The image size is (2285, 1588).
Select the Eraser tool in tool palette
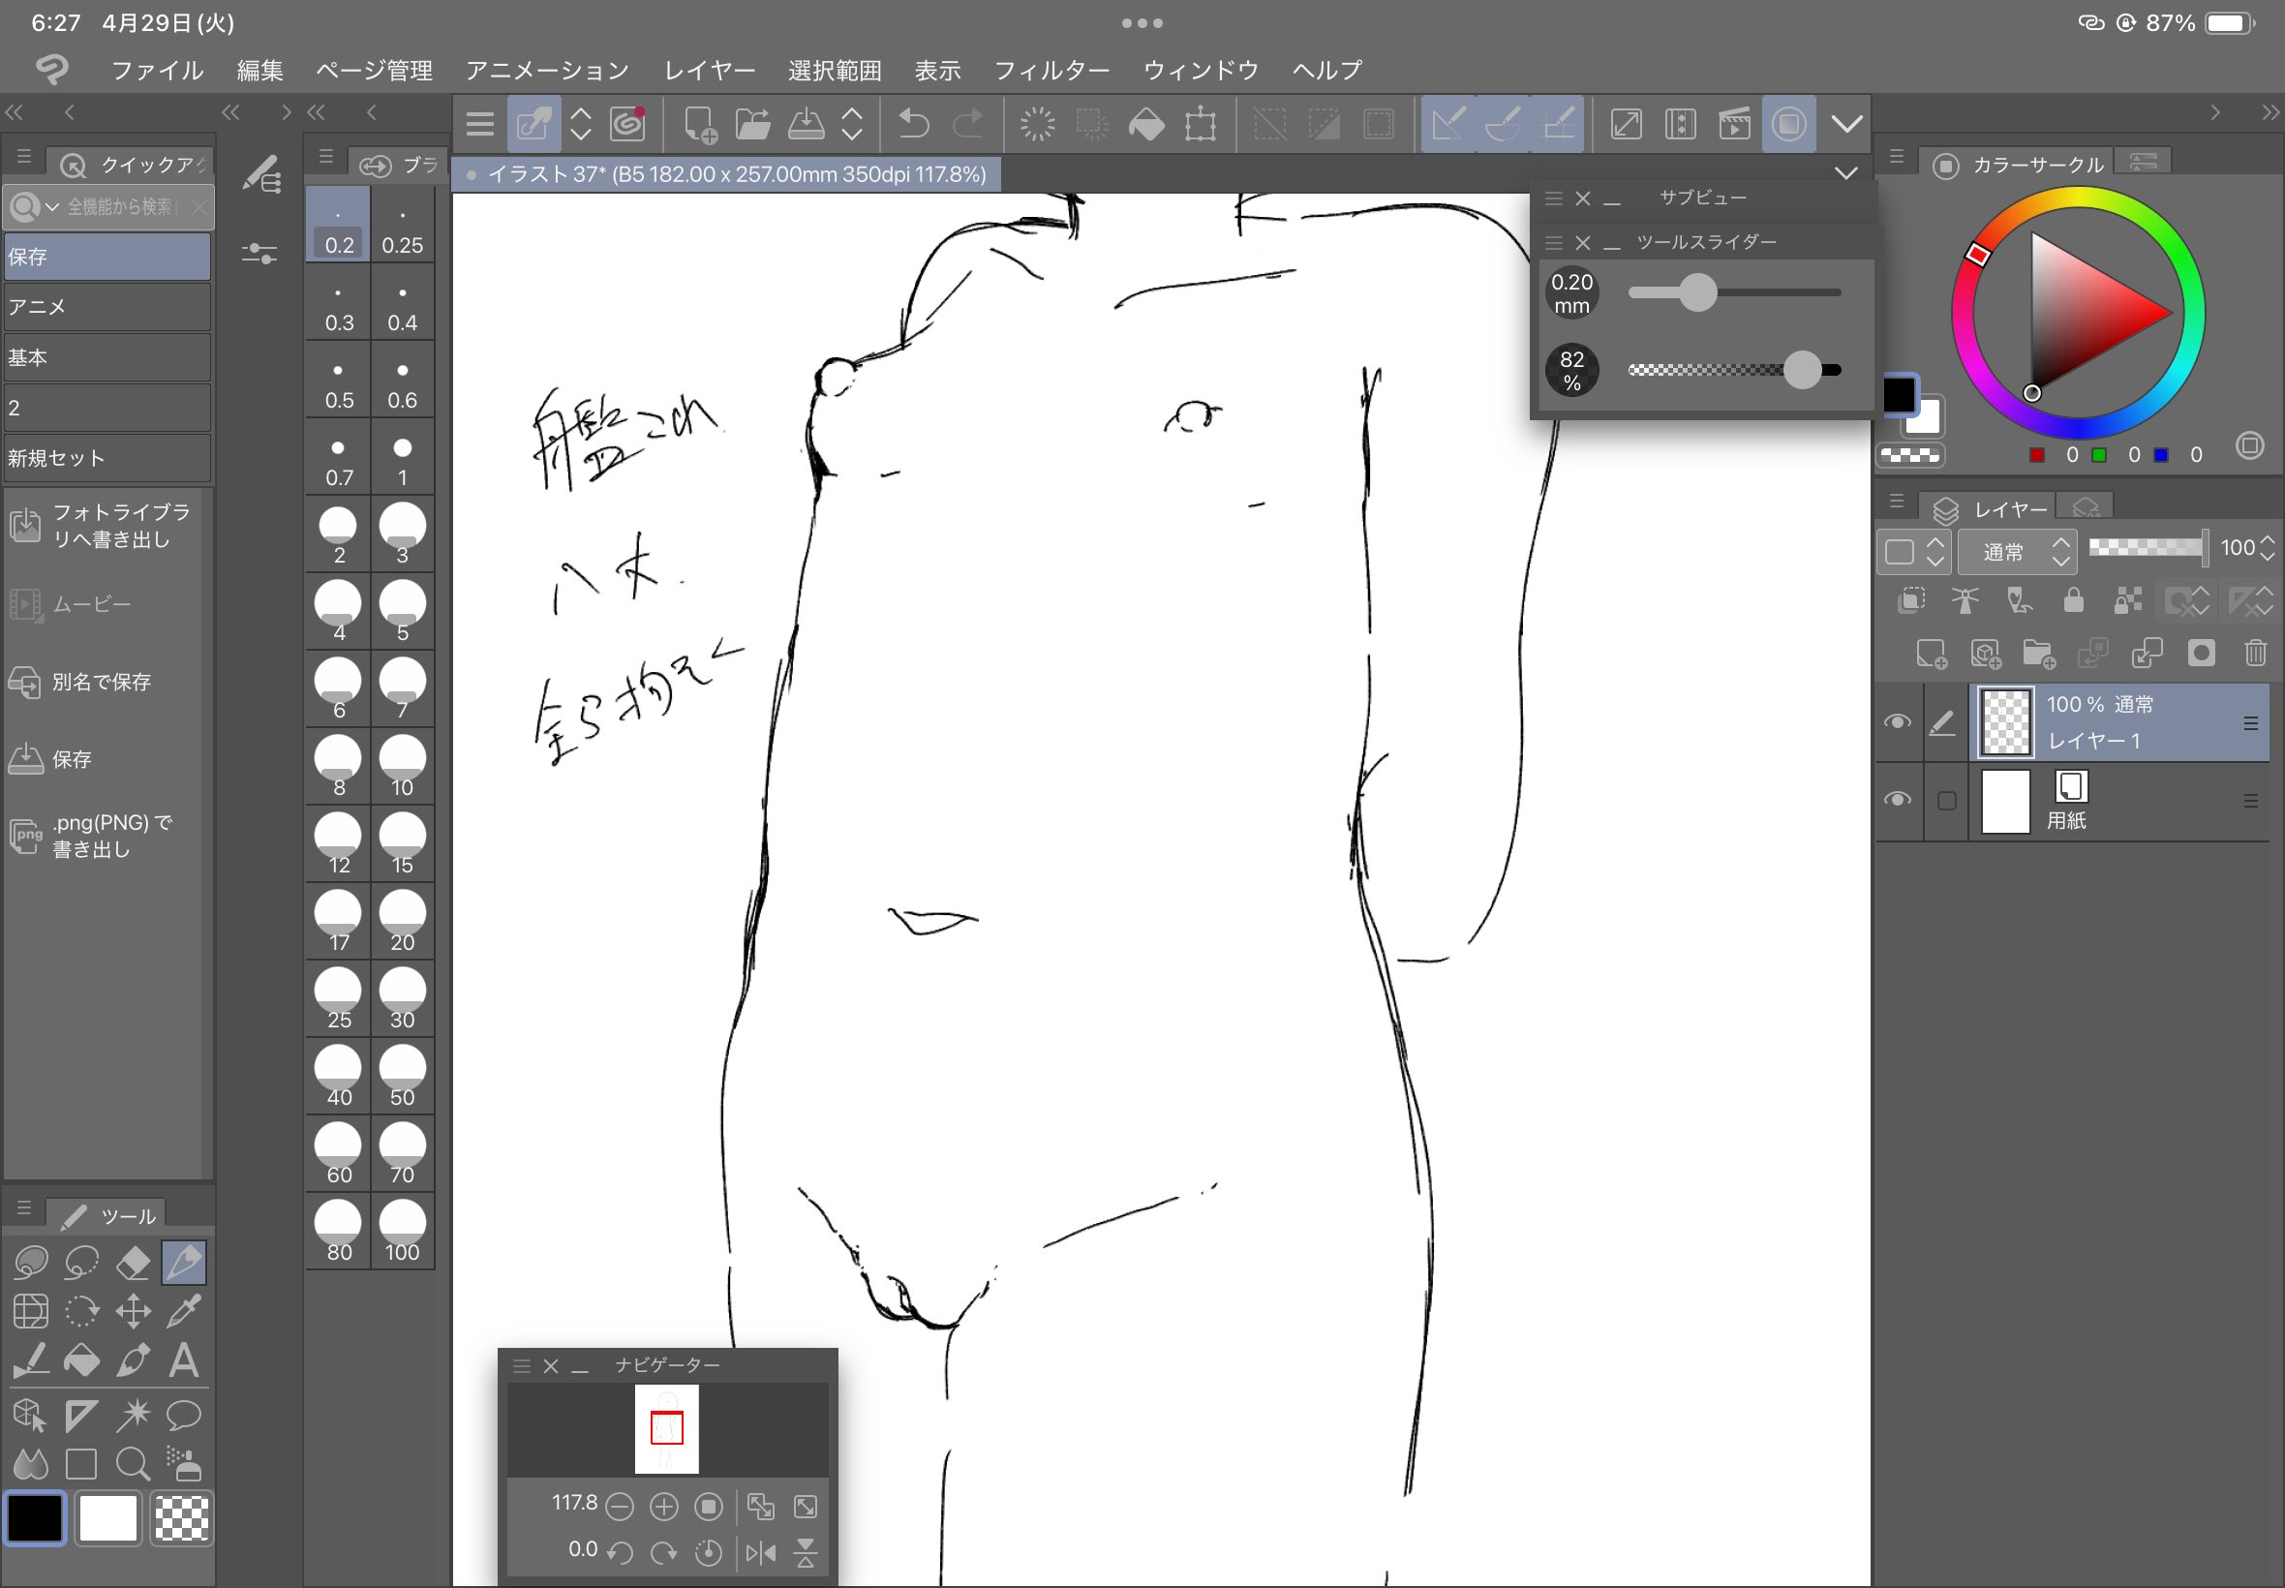coord(133,1263)
